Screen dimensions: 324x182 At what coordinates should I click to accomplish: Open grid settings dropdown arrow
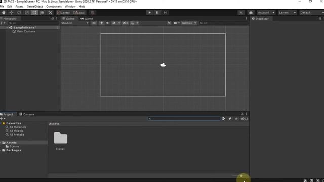[137, 23]
